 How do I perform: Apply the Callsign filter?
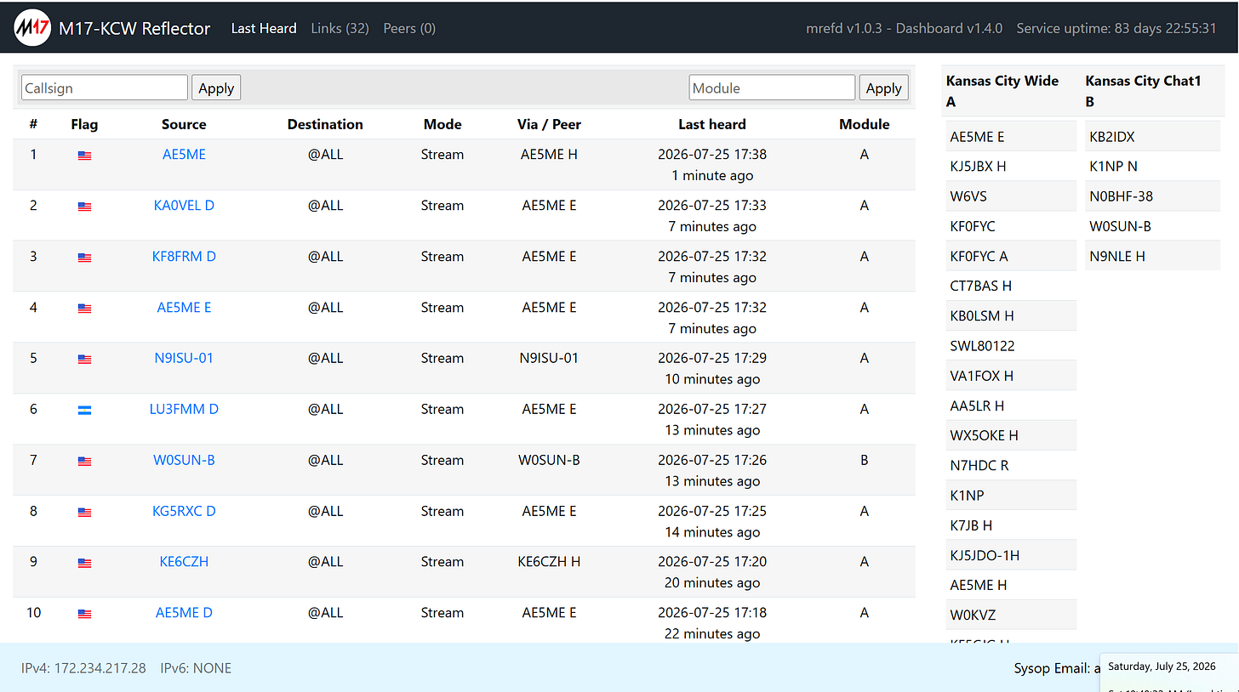[x=216, y=88]
